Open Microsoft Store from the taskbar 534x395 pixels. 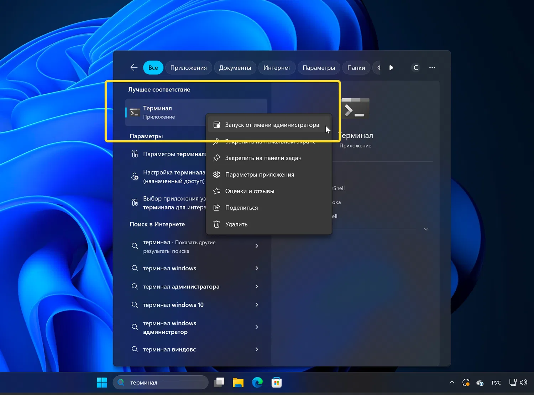tap(277, 383)
